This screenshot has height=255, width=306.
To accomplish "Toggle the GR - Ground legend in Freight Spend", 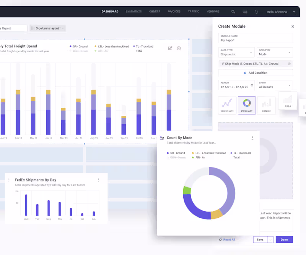I will click(79, 46).
